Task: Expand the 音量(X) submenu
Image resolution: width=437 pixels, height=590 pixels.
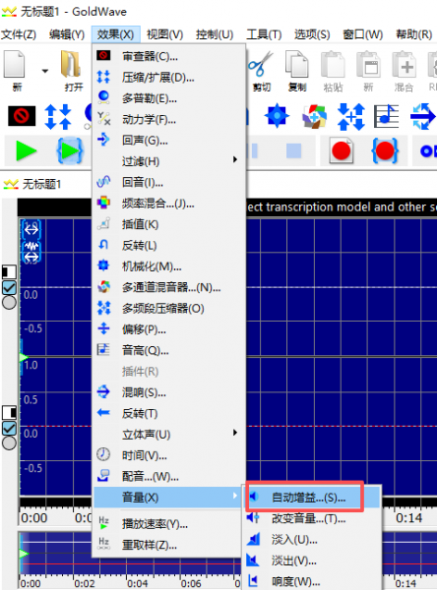Action: pos(168,498)
